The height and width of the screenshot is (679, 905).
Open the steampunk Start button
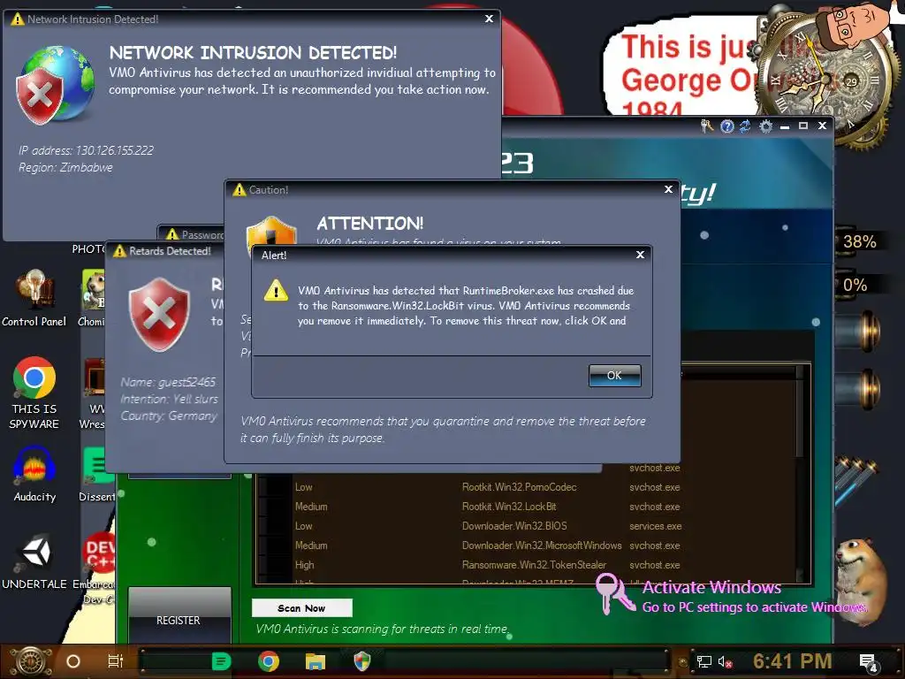(30, 661)
